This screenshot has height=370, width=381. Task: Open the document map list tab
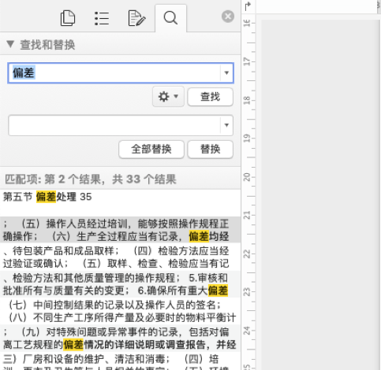click(102, 18)
